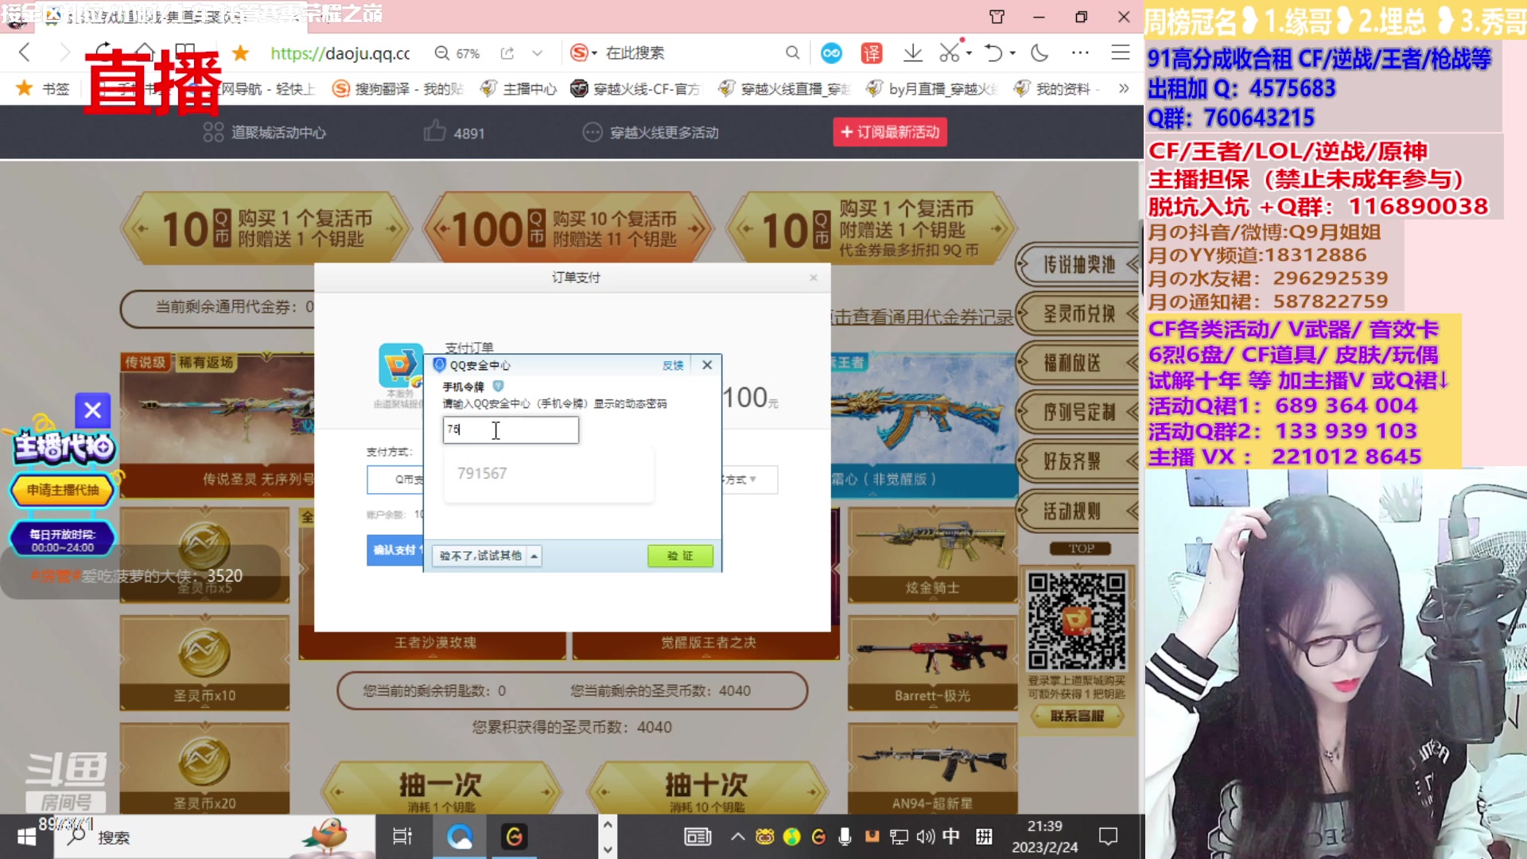Screen dimensions: 1527x859
Task: Click the 圣灵币x10 prize thumbnail
Action: pyautogui.click(x=204, y=663)
